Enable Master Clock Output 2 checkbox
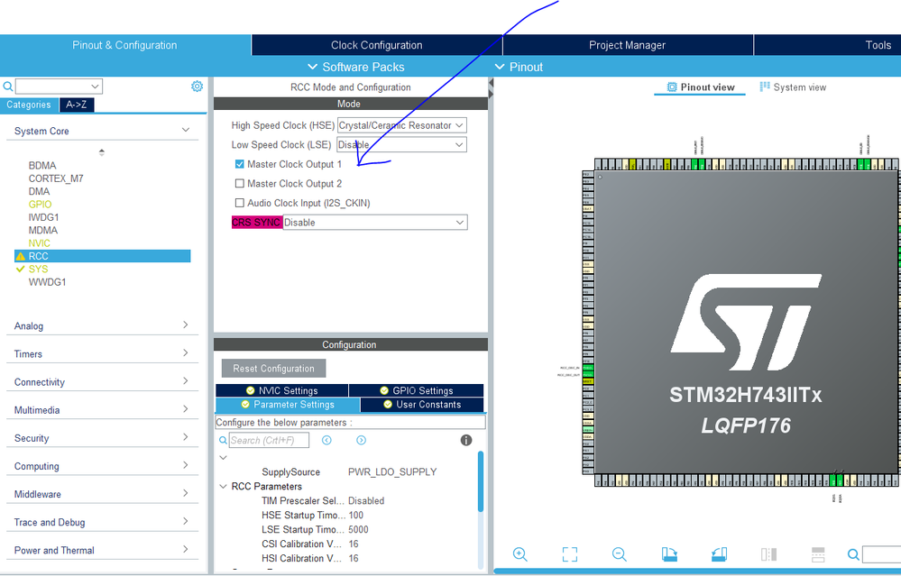Screen dimensions: 901x576 [x=240, y=184]
